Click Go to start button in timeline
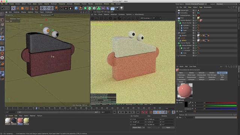The height and width of the screenshot is (135, 240). (x=114, y=112)
